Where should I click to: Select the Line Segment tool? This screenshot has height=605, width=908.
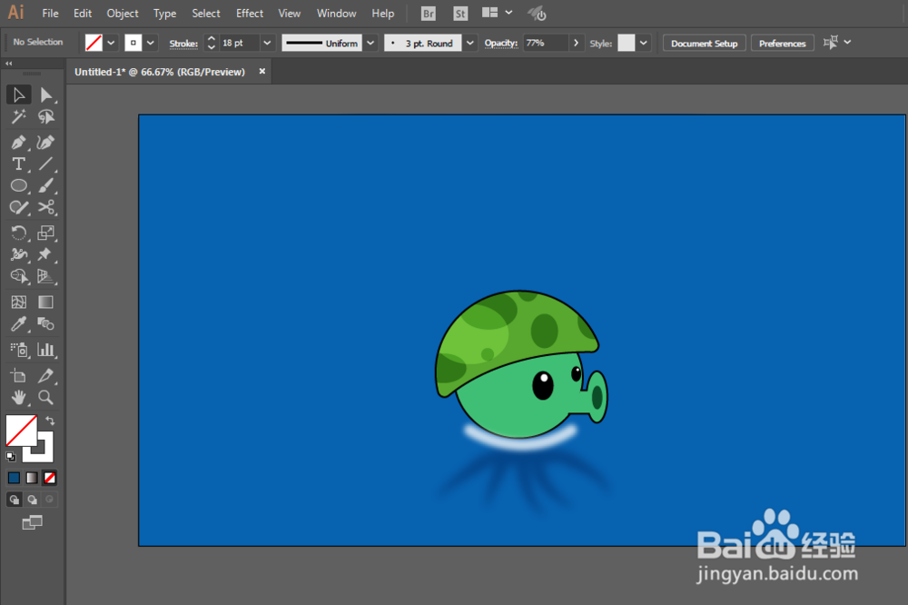point(45,164)
